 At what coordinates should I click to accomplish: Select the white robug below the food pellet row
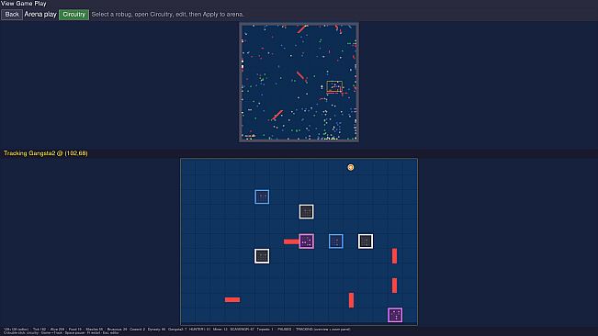click(x=306, y=211)
